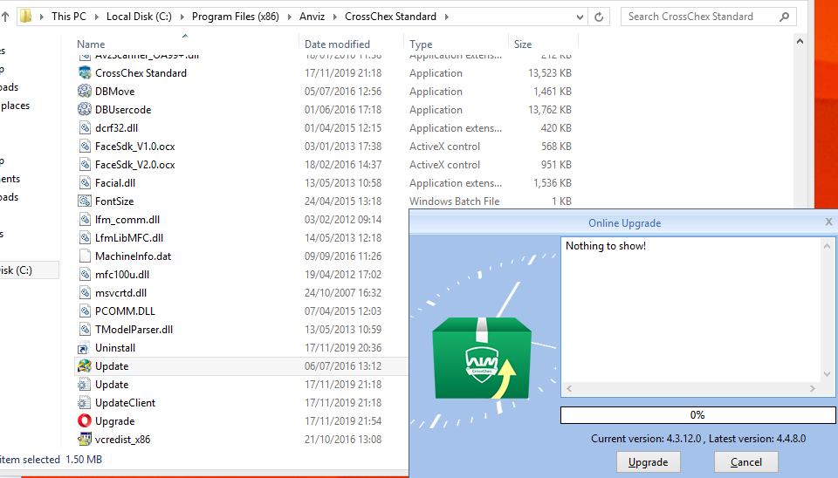Screen dimensions: 838x478
Task: Expand the chevron before This PC breadcrumb
Action: click(42, 17)
